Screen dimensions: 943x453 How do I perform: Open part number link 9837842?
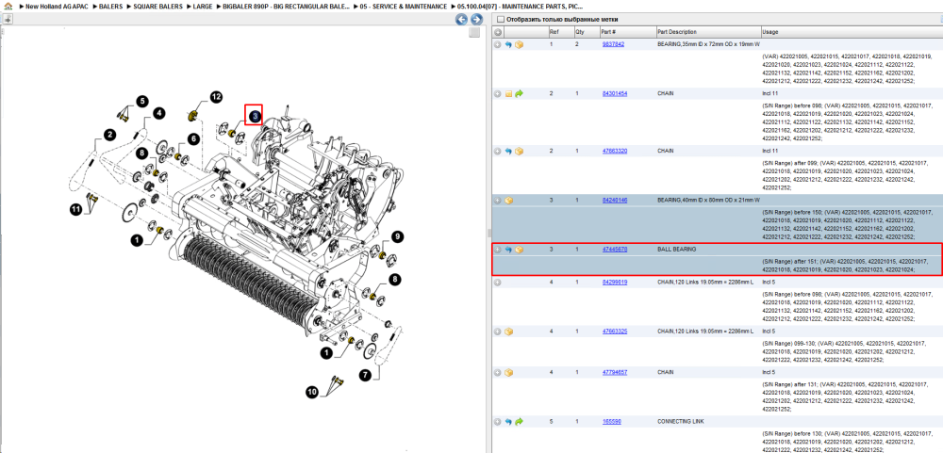click(614, 44)
